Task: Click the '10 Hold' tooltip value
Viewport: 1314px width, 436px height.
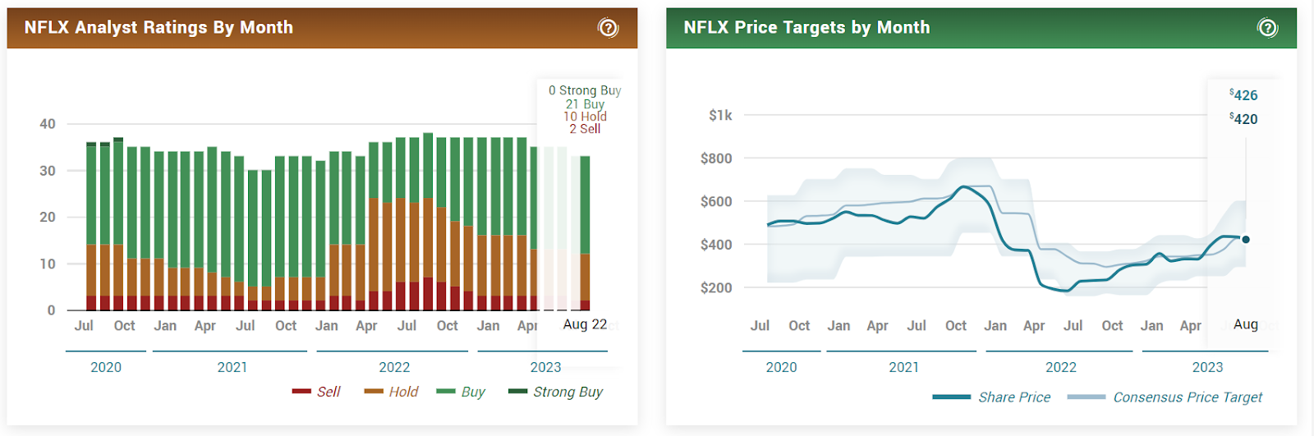Action: (585, 116)
